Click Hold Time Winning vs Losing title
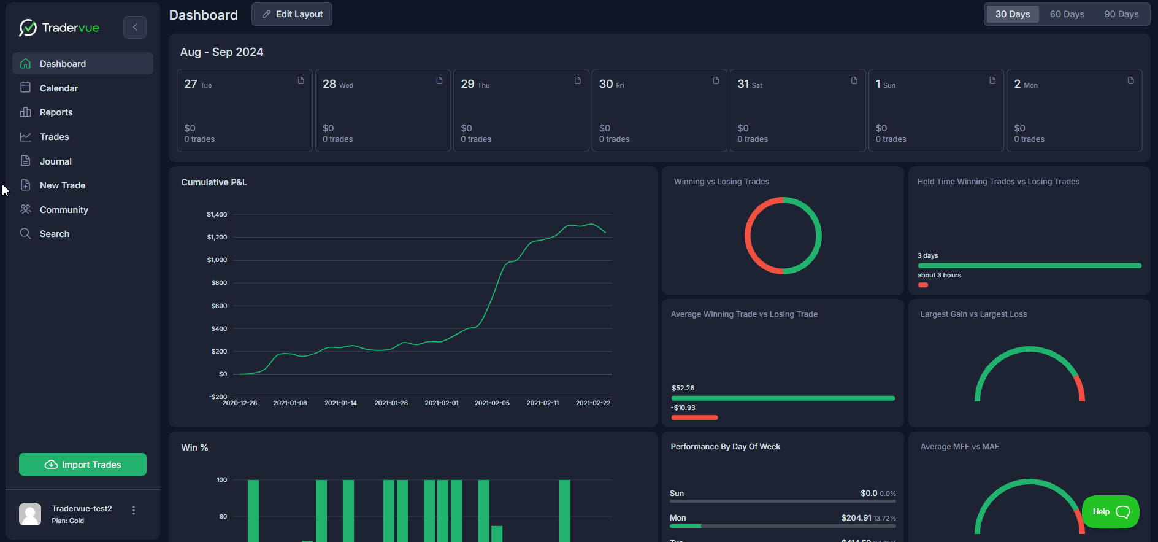Screen dimensions: 1158x542 (999, 182)
